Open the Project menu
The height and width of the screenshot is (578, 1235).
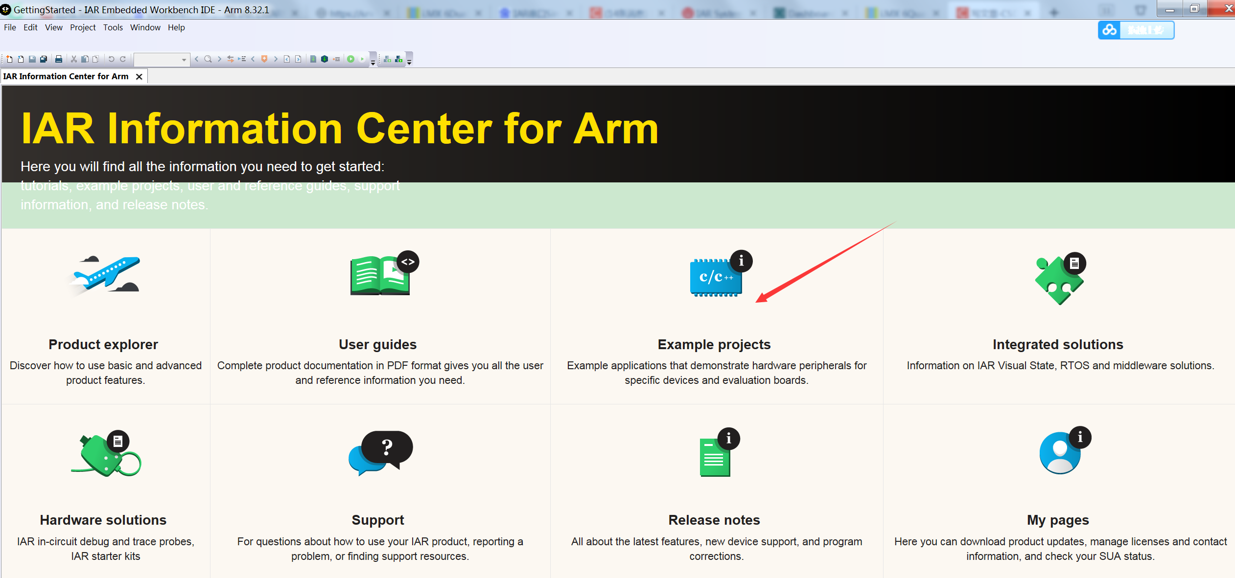83,27
